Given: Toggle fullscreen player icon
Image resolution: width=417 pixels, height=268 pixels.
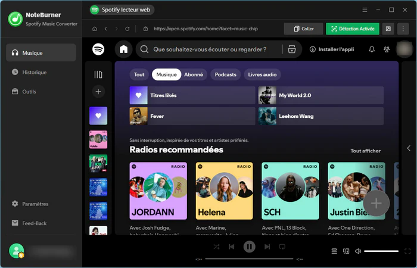Looking at the screenshot, I should tap(407, 251).
